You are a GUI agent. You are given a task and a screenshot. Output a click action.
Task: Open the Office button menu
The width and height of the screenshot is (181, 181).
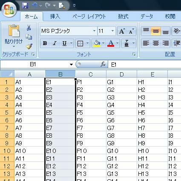click(9, 10)
